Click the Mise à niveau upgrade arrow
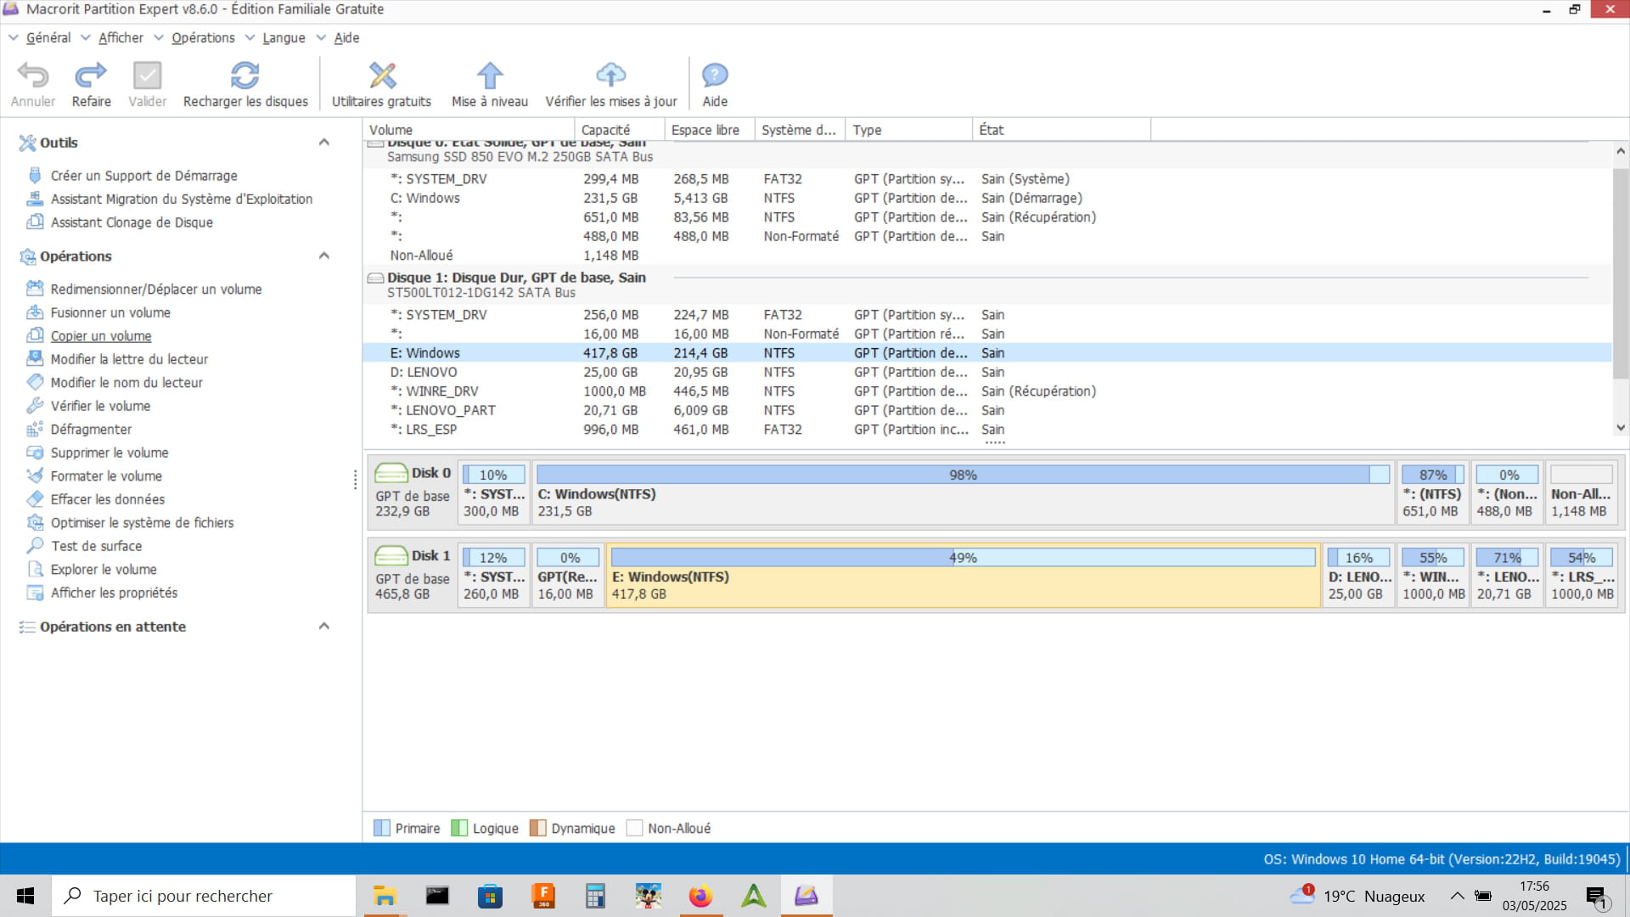The image size is (1630, 917). coord(490,76)
